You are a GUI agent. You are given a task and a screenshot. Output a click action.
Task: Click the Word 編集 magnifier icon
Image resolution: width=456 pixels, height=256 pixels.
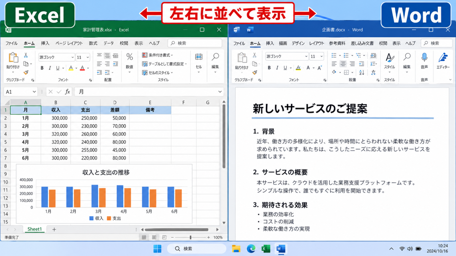click(407, 57)
